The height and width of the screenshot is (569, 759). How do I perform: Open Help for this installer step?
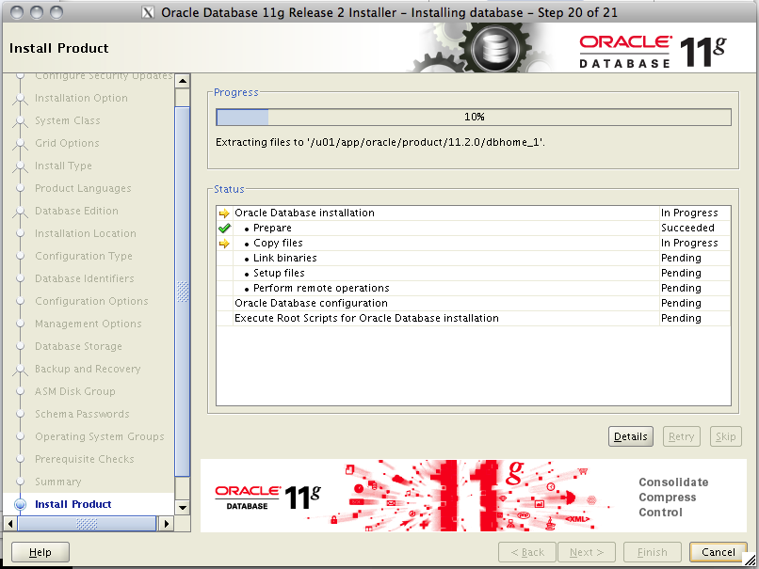click(40, 552)
